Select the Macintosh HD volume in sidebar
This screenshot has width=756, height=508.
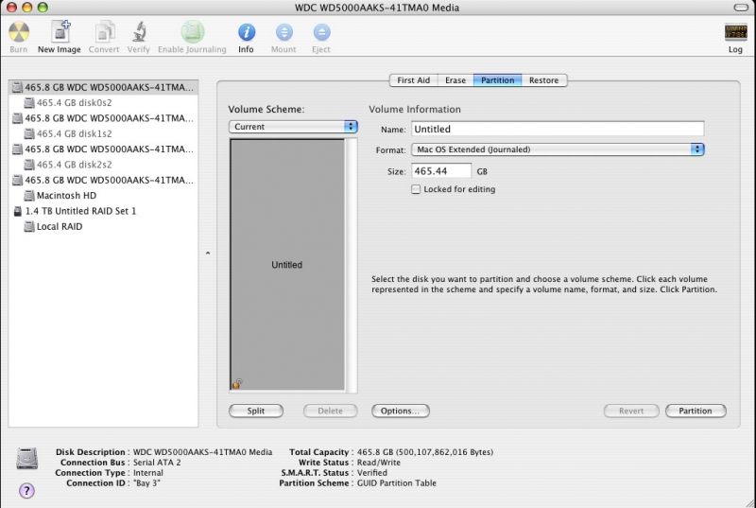pyautogui.click(x=66, y=196)
